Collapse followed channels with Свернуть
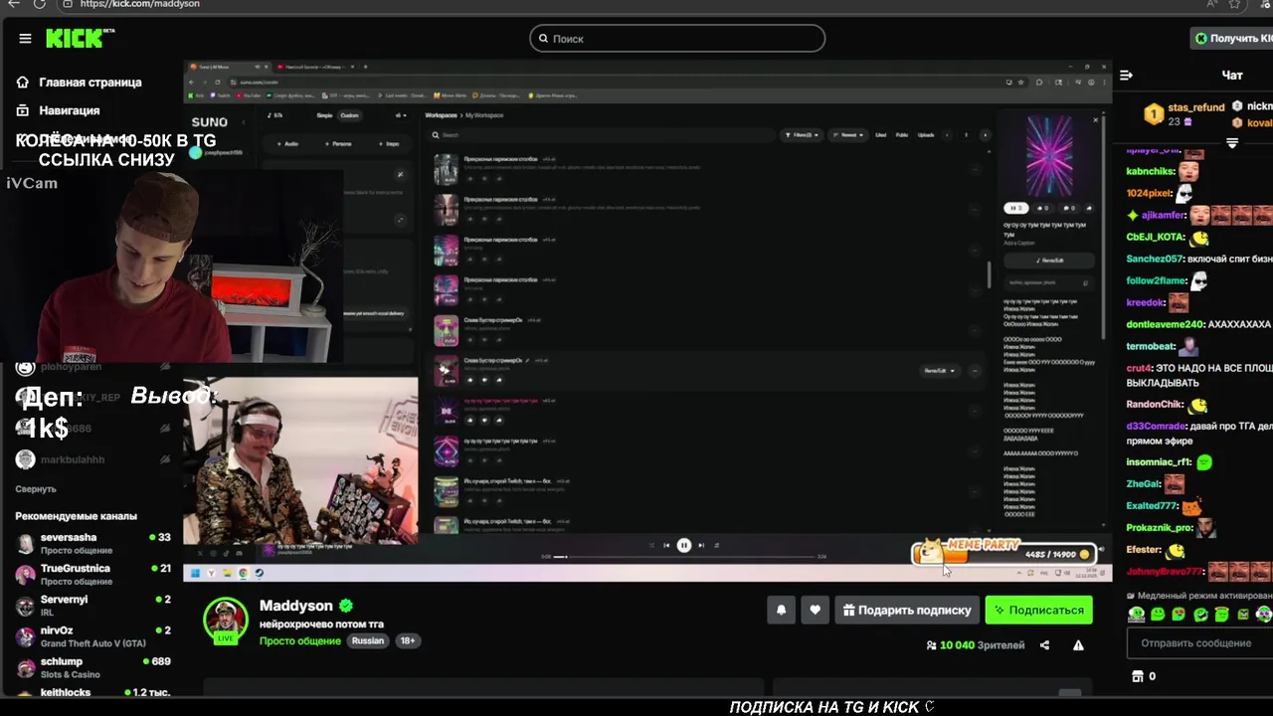 [36, 489]
